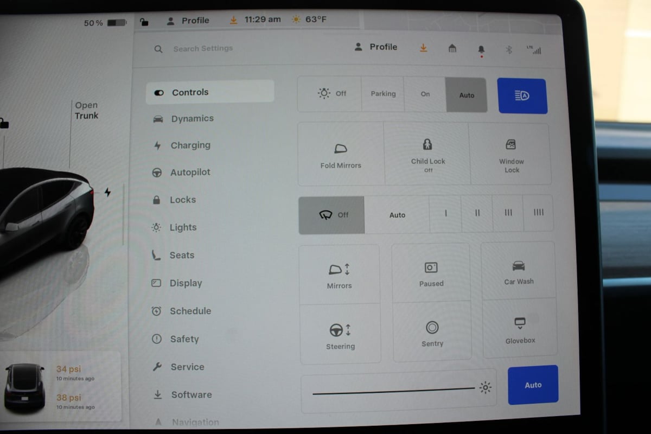Open Mirrors adjustment control
Screen dimensions: 651x434
pos(339,270)
